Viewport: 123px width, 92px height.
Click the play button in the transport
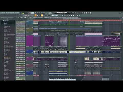tap(25, 13)
